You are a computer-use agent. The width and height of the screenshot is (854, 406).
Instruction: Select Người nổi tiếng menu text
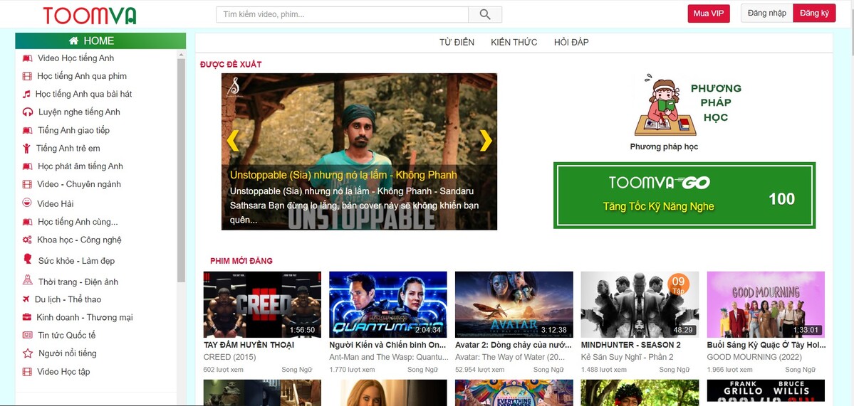click(68, 353)
